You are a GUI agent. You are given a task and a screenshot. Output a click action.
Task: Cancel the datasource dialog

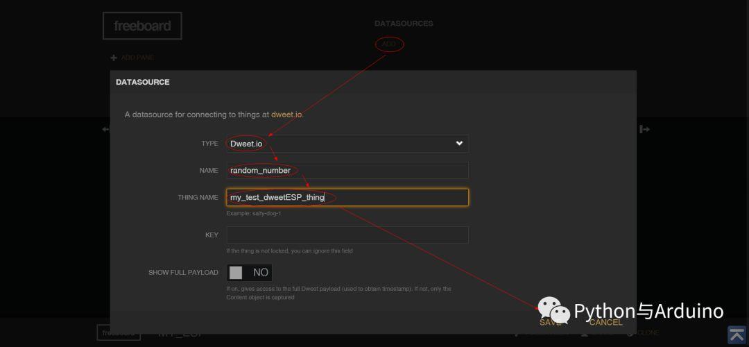pos(605,322)
